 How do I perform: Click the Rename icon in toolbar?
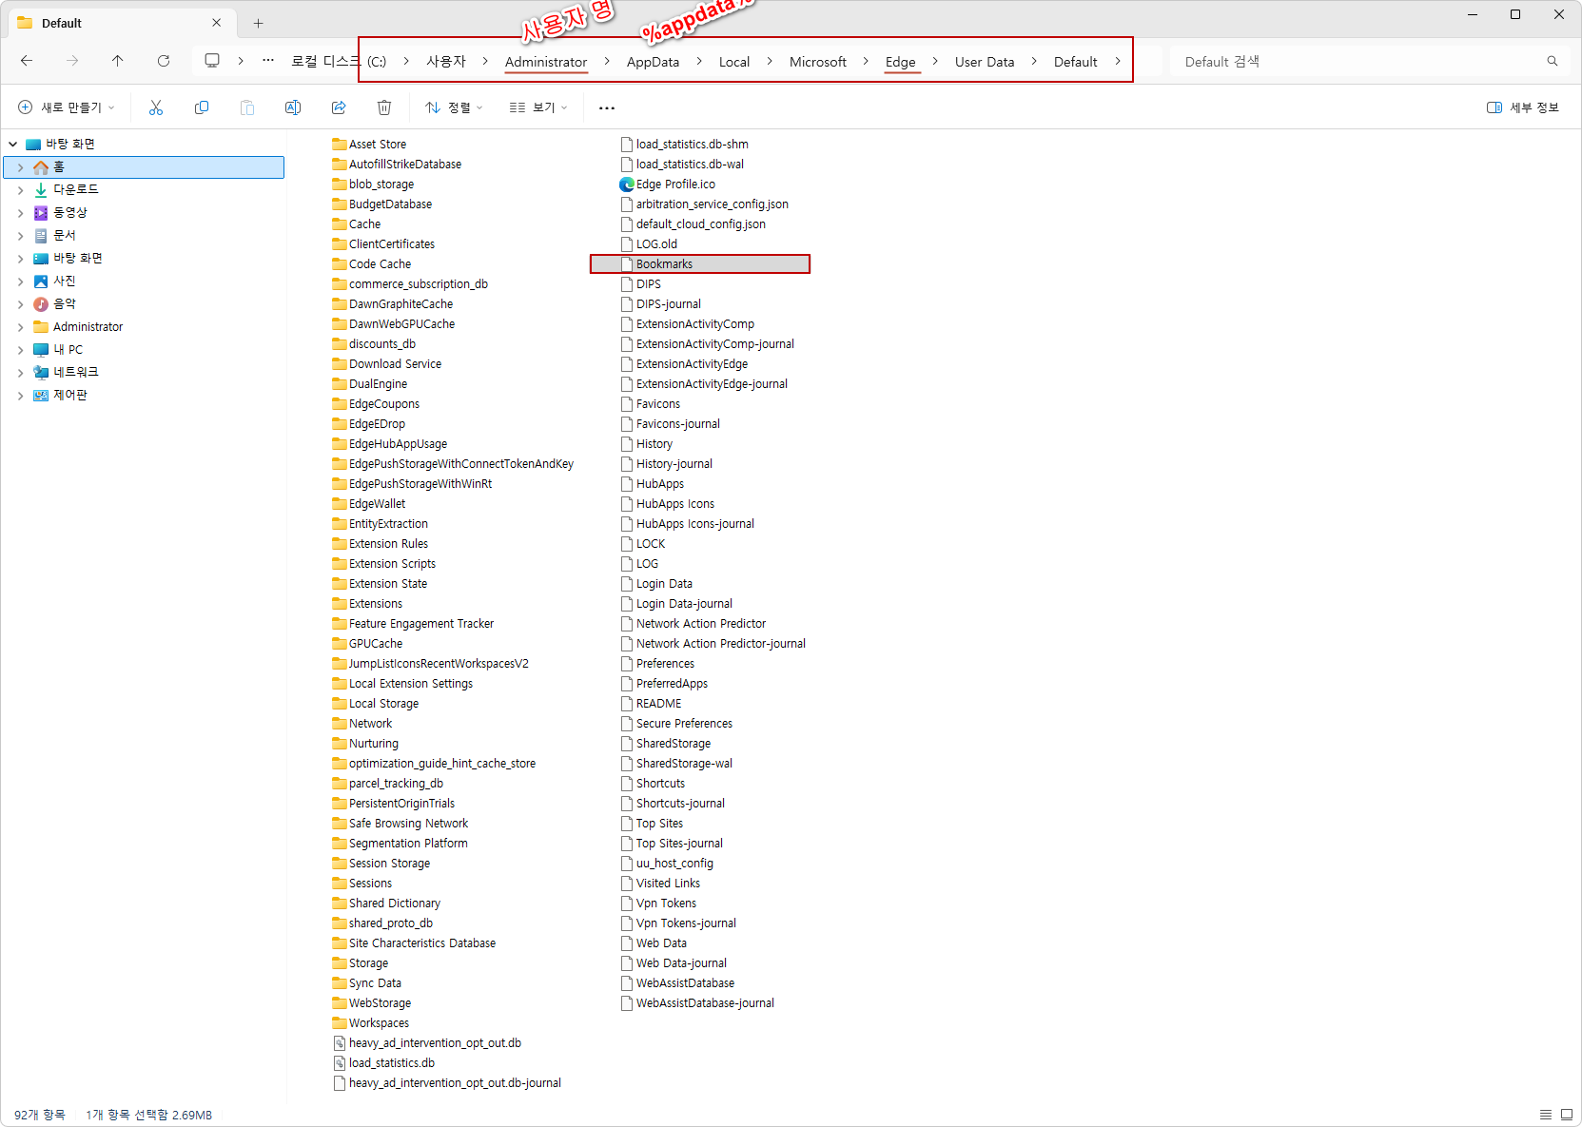click(x=293, y=107)
